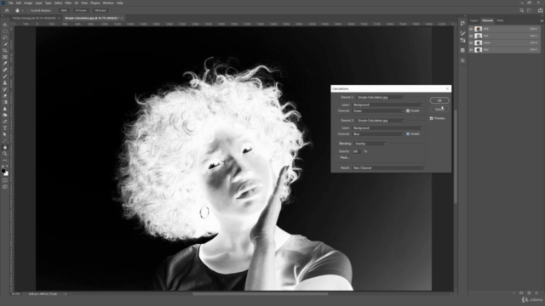Viewport: 545px width, 306px height.
Task: Enable the Mask checkbox in Calculations
Action: pyautogui.click(x=337, y=157)
